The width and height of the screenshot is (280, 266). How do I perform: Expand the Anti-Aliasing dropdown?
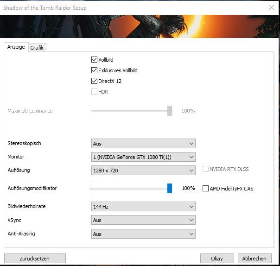click(x=143, y=234)
